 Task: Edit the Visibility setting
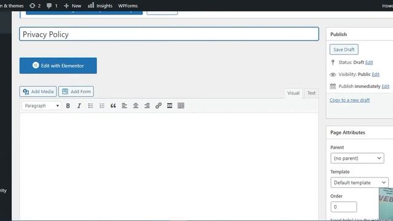(x=375, y=74)
